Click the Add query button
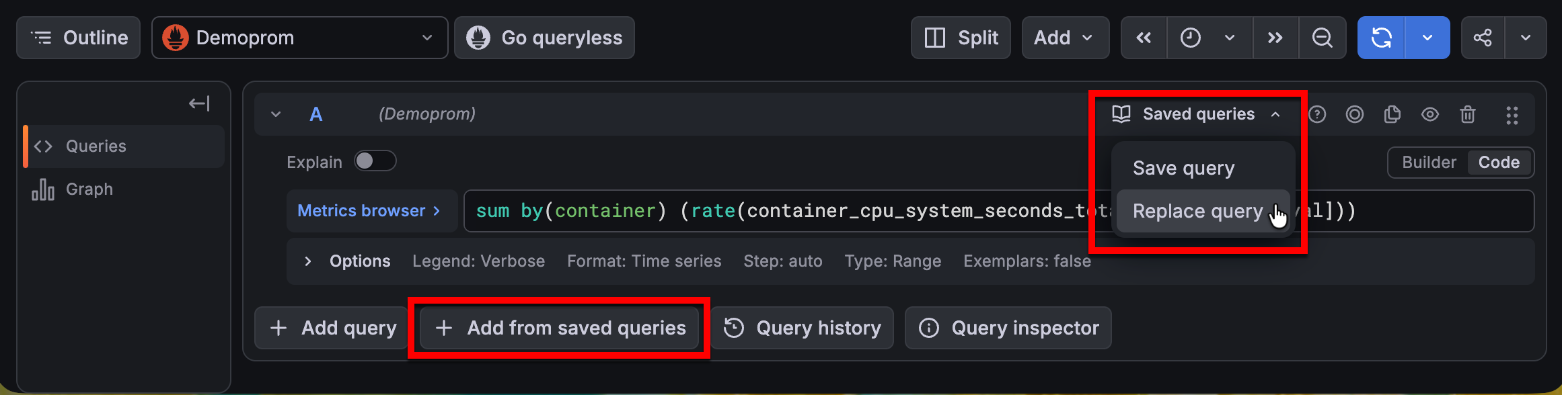 click(x=332, y=328)
